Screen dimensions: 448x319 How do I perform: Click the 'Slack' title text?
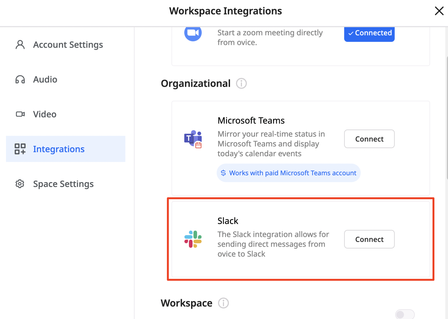click(x=228, y=221)
